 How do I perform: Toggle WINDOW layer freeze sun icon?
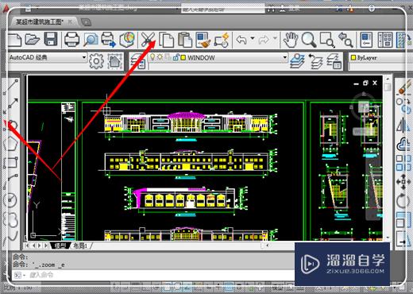(160, 57)
